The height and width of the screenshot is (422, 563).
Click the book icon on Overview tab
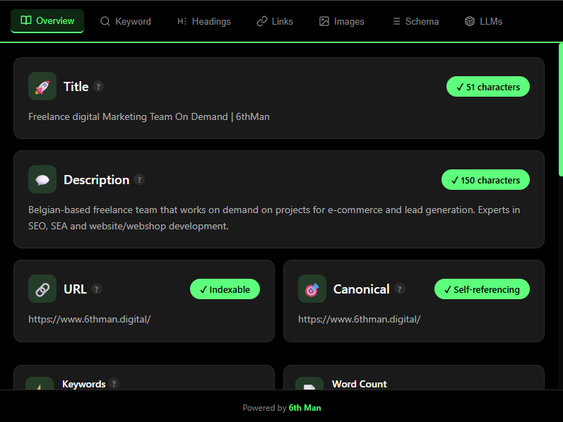point(26,20)
